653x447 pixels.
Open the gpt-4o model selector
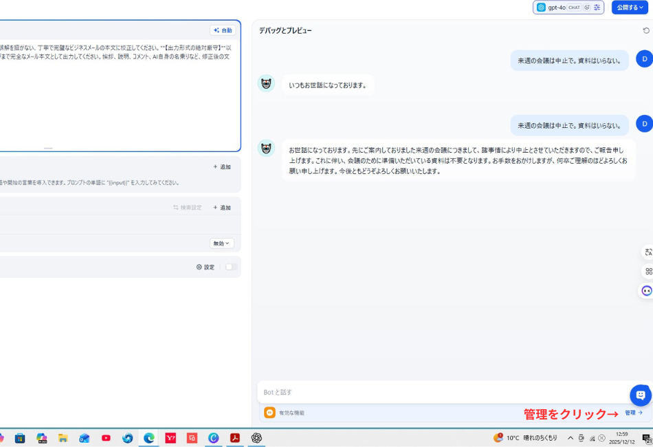point(557,8)
